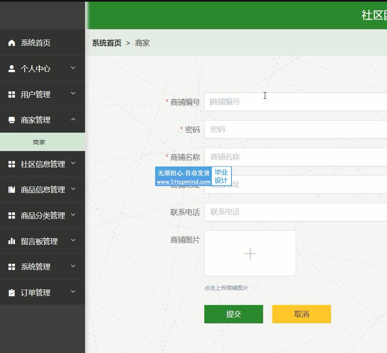Open the 商家管理 menu label
Screen dimensions: 387x353
click(x=35, y=120)
